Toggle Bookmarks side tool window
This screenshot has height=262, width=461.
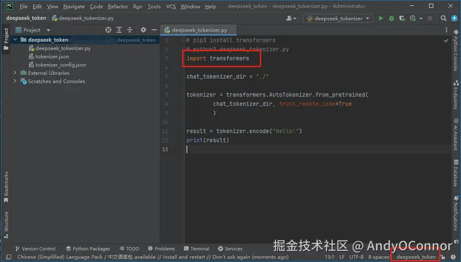coord(6,187)
